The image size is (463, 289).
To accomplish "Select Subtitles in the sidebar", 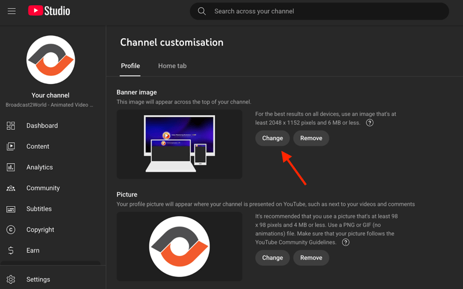I will 39,209.
